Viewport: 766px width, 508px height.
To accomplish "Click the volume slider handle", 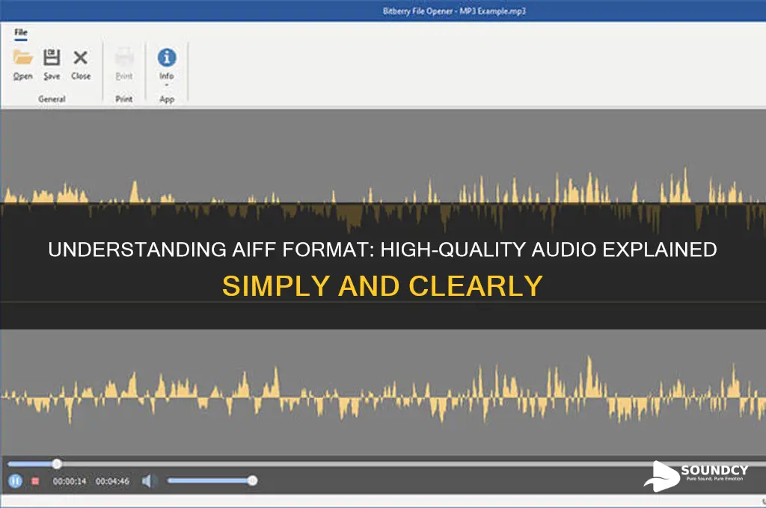I will (252, 480).
